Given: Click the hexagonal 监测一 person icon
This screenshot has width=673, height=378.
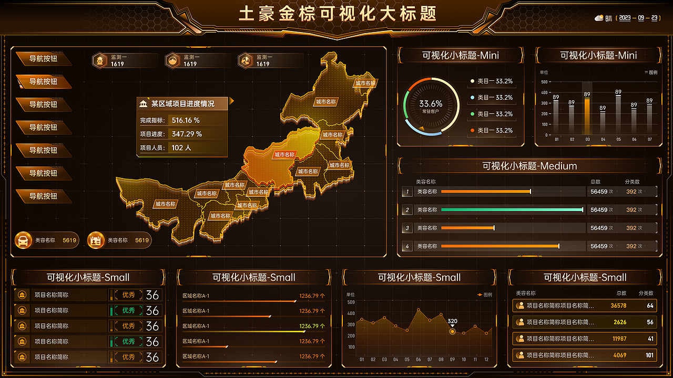Looking at the screenshot, I should [x=245, y=59].
